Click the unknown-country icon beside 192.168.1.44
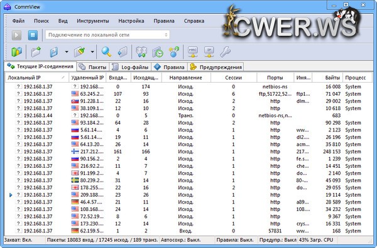Screen dimensions: 377x248 click(18, 115)
